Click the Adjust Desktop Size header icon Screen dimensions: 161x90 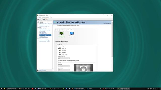tap(55, 22)
